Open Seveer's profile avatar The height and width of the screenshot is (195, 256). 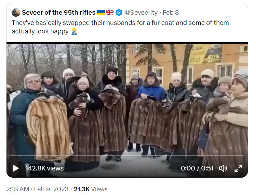[16, 12]
